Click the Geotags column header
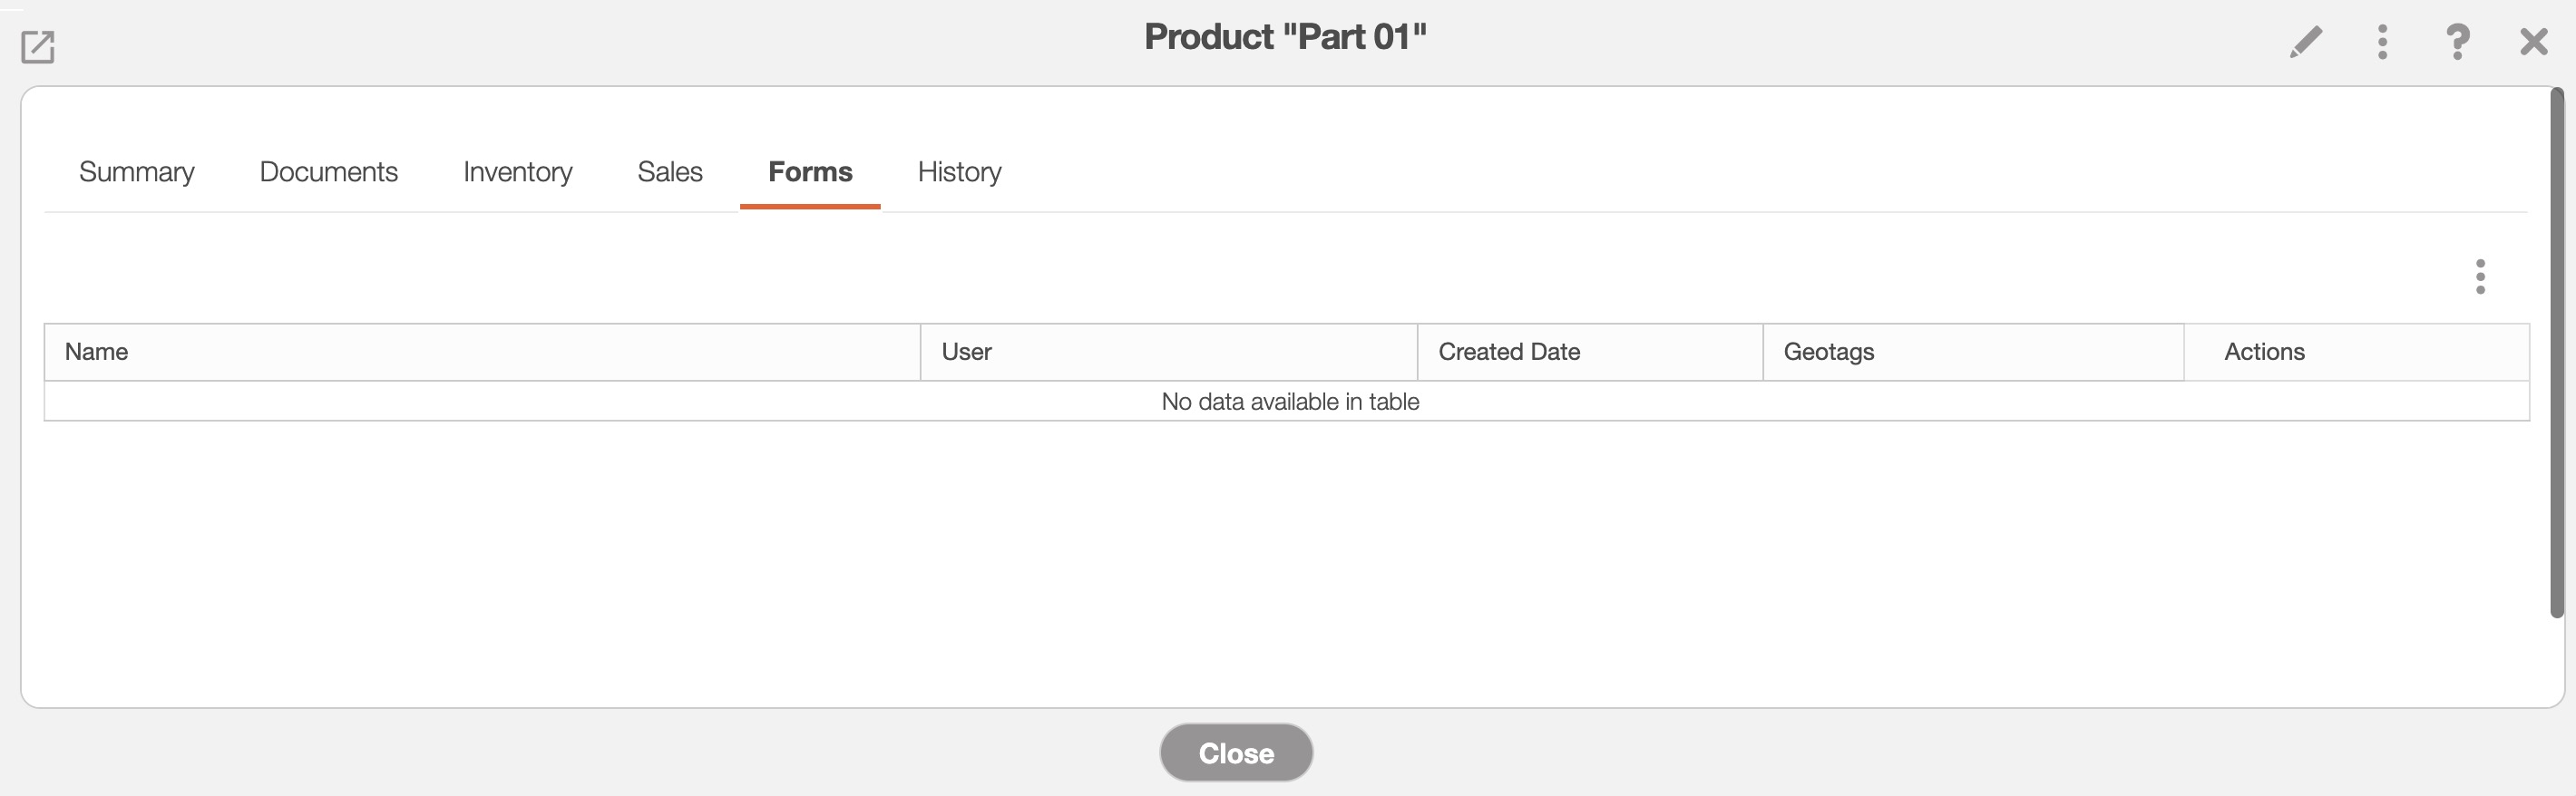2576x796 pixels. (1829, 352)
